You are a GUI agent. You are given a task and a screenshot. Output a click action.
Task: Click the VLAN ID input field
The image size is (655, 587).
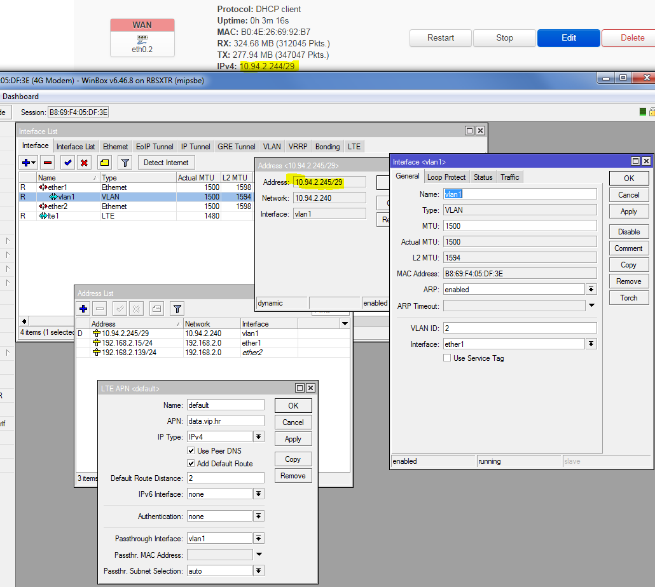(x=520, y=327)
